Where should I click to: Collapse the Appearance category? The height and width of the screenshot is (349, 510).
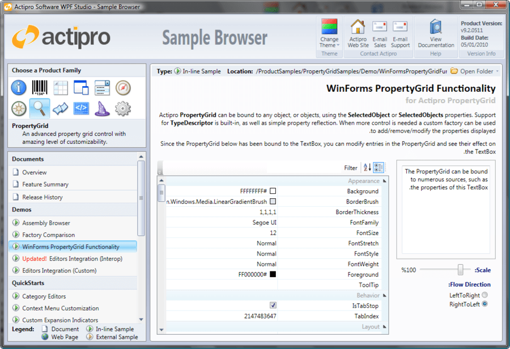(384, 180)
